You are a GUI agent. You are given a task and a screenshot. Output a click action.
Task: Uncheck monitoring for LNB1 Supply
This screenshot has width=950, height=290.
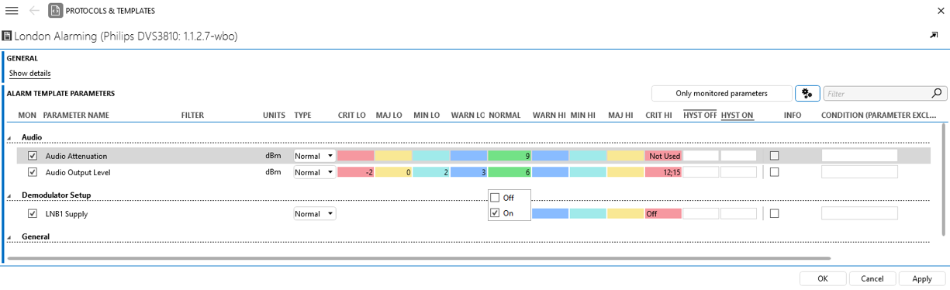[33, 213]
